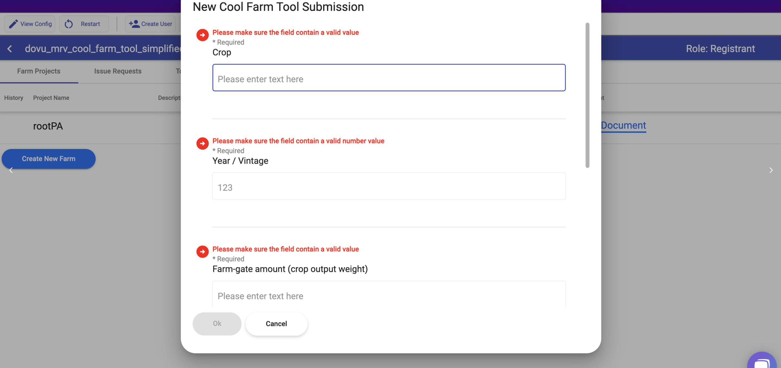
Task: Click the disabled Ok button
Action: 217,323
